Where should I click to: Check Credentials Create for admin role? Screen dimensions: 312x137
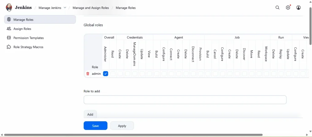click(x=120, y=74)
